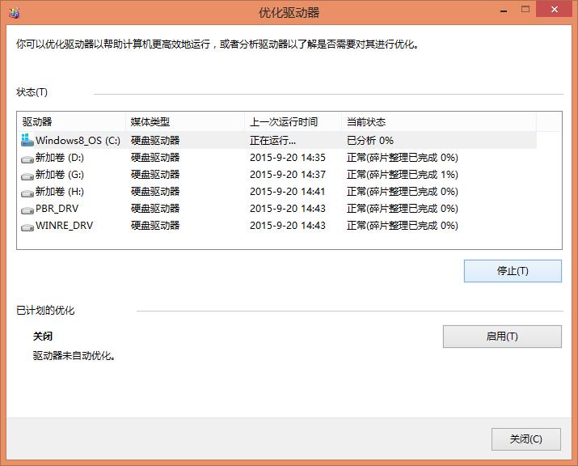This screenshot has width=578, height=466.
Task: Click the 2015-9-20 14:37 run time
Action: coord(288,175)
